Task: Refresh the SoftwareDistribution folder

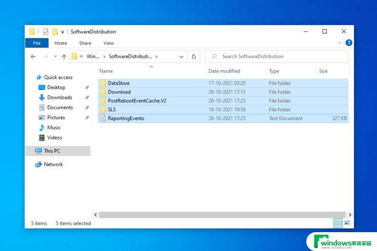Action: click(194, 57)
